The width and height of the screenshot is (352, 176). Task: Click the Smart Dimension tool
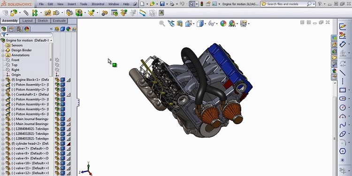click(x=343, y=44)
